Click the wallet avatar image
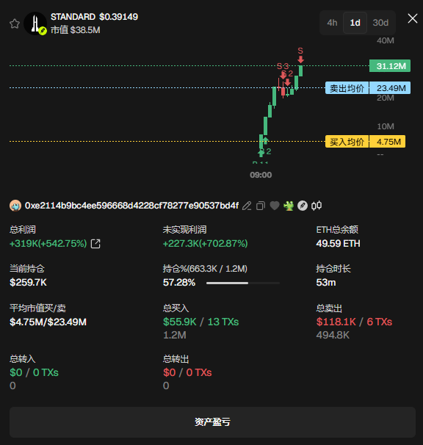 point(15,206)
